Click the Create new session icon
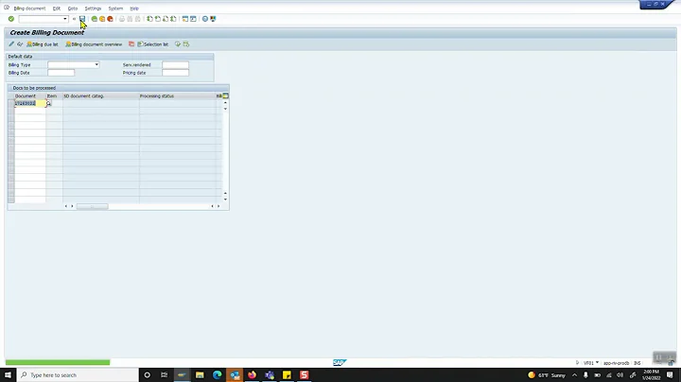The height and width of the screenshot is (382, 681). [x=185, y=19]
